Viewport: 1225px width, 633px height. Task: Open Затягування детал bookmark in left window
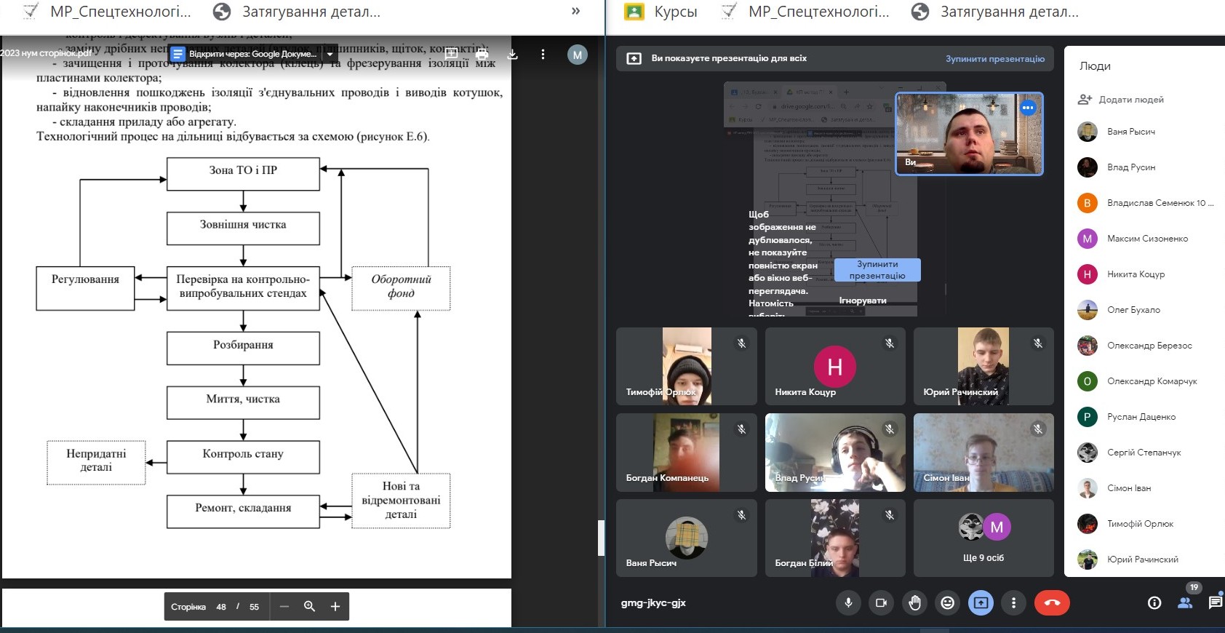pos(297,12)
